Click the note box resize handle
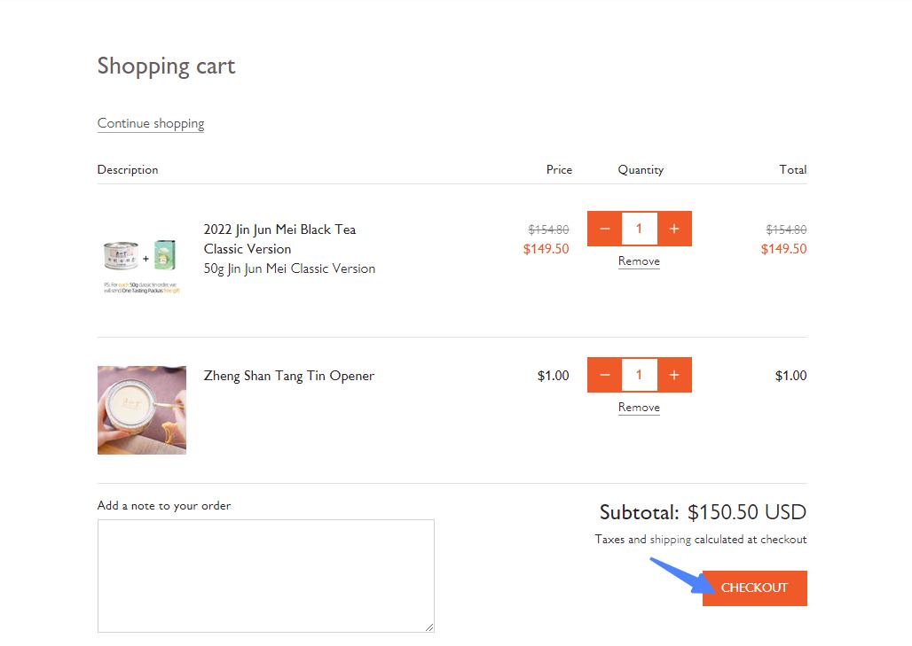 click(429, 627)
